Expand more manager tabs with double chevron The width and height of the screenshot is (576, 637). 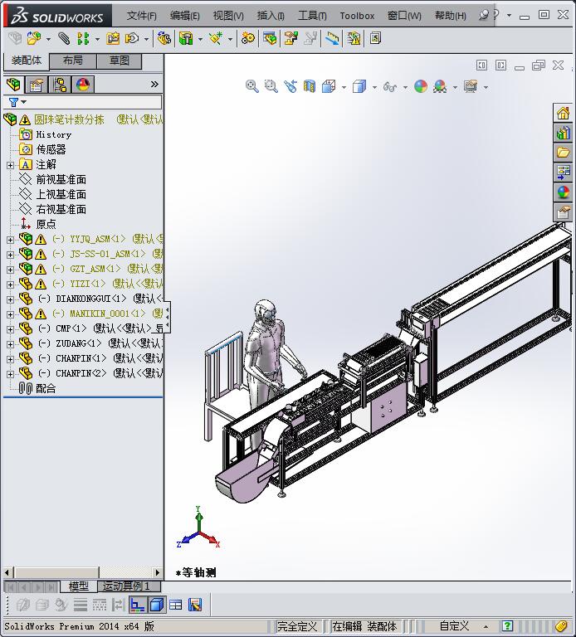click(x=154, y=85)
